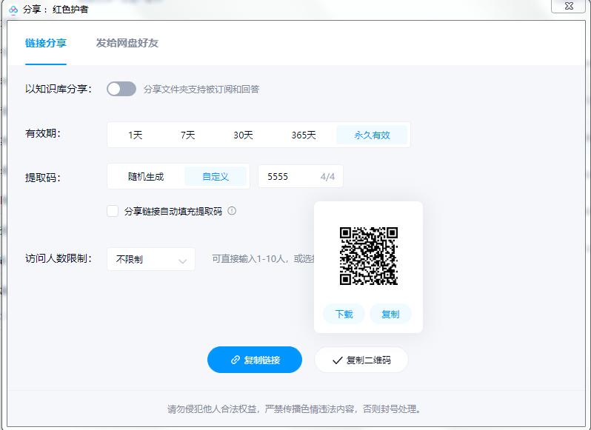Click the QR code image
Viewport: 591px width, 430px height.
click(369, 255)
